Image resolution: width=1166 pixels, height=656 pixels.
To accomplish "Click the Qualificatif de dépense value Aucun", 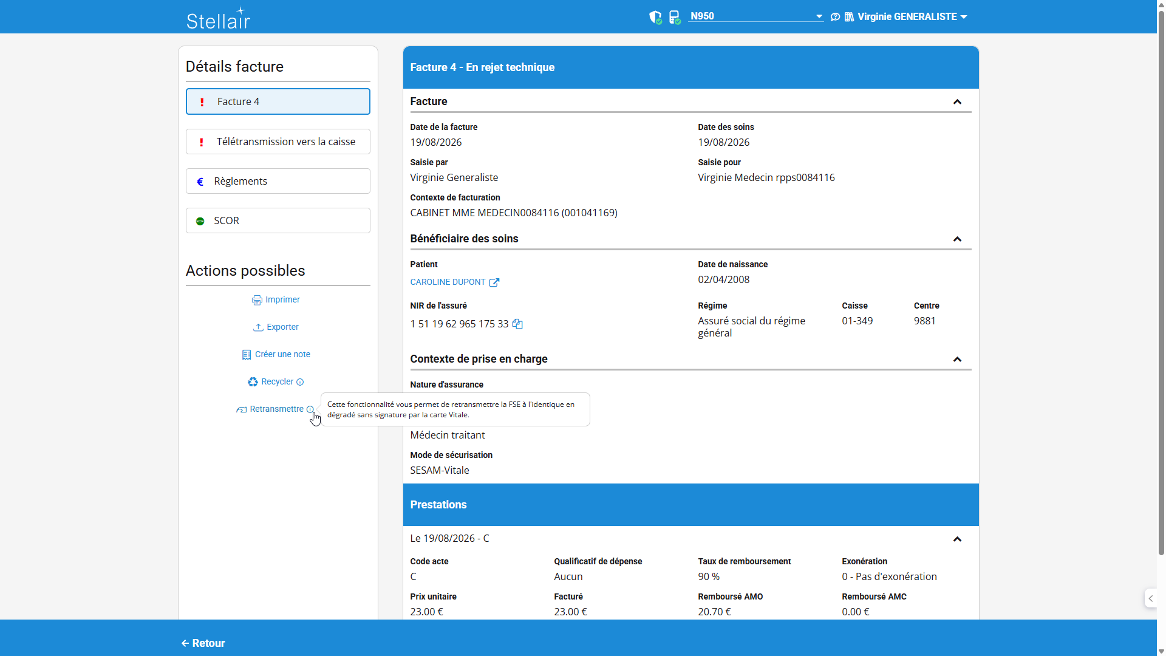I will tap(568, 576).
